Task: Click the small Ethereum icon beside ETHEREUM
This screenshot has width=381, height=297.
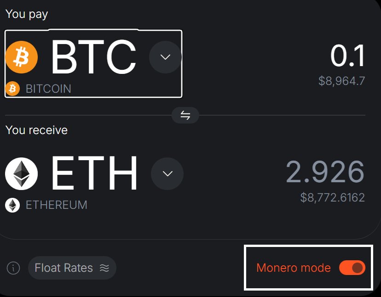Action: 13,205
